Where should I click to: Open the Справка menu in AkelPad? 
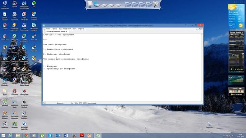pos(81,29)
